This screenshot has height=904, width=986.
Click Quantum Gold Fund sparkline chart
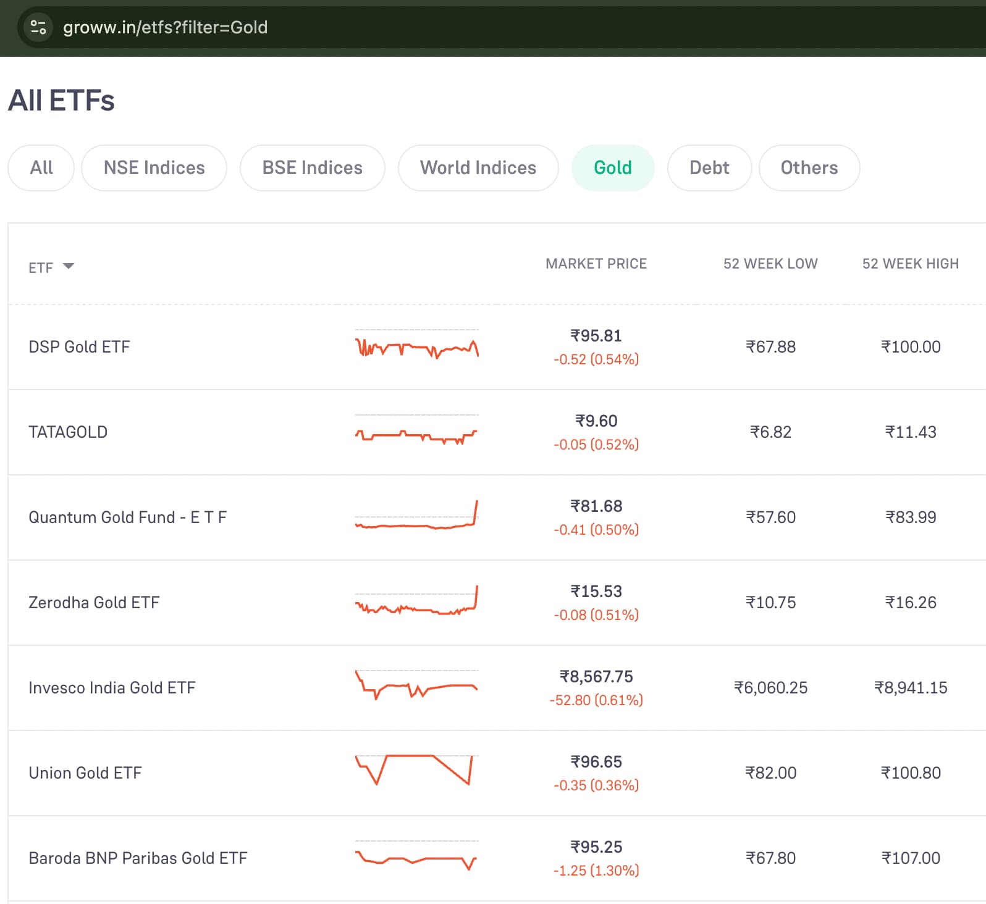[417, 516]
